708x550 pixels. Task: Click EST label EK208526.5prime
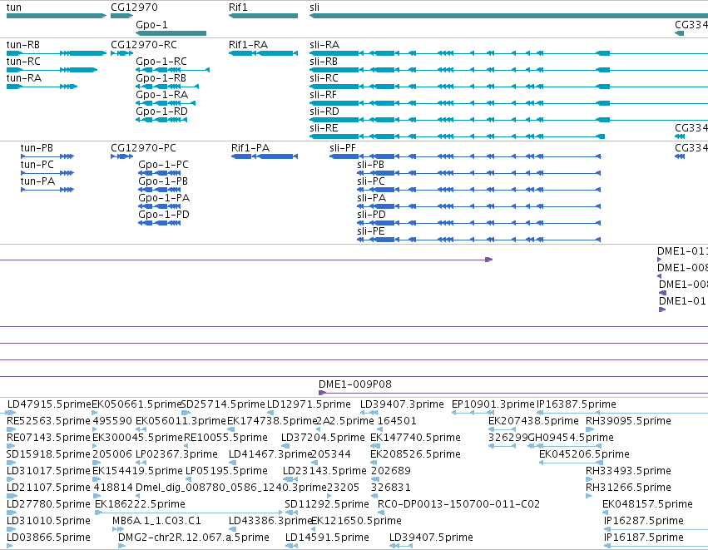(x=415, y=454)
